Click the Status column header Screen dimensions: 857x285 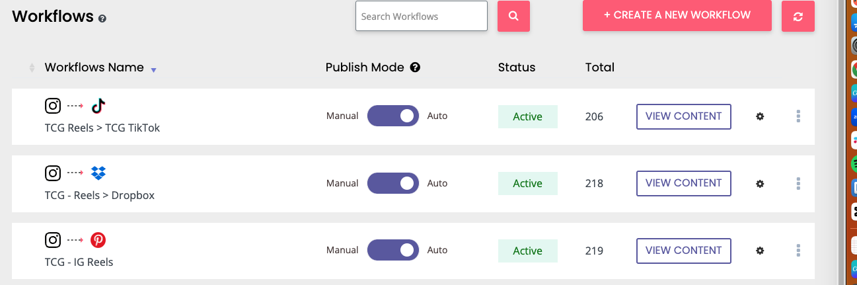pyautogui.click(x=517, y=67)
